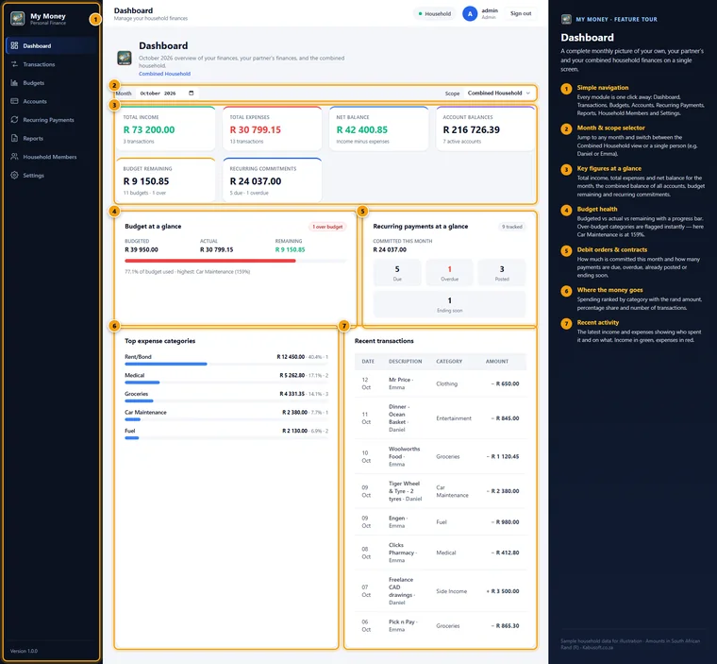Go to Reports
This screenshot has height=664, width=717.
point(52,138)
